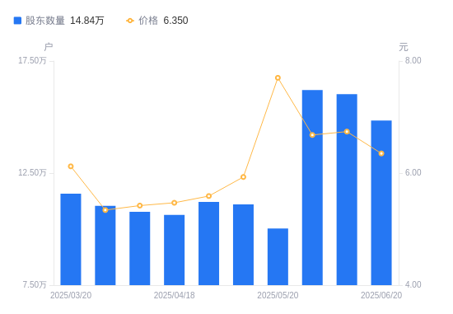This screenshot has height=314, width=453.
Task: Click the first orange price point
Action: pos(71,166)
